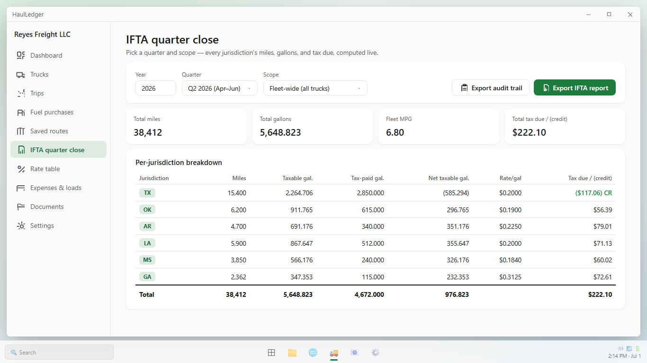Viewport: 647px width, 363px height.
Task: Switch to Rate table page
Action: (58, 169)
